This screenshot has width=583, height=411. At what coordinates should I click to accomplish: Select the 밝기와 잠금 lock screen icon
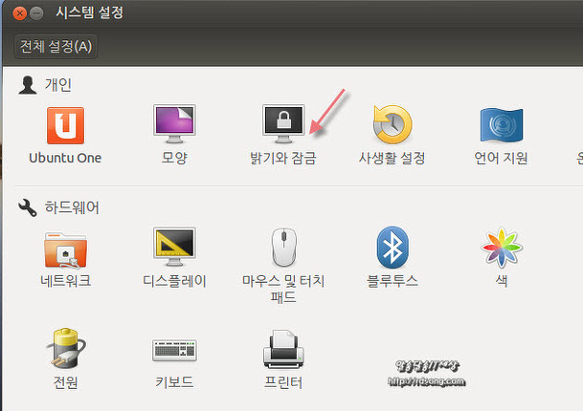[282, 126]
